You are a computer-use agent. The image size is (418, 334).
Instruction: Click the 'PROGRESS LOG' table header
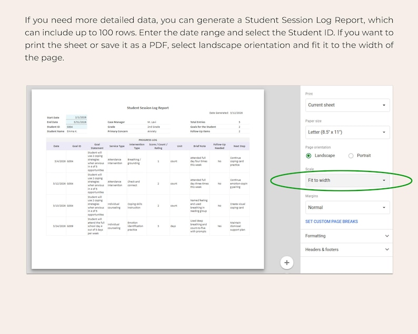[x=148, y=140]
